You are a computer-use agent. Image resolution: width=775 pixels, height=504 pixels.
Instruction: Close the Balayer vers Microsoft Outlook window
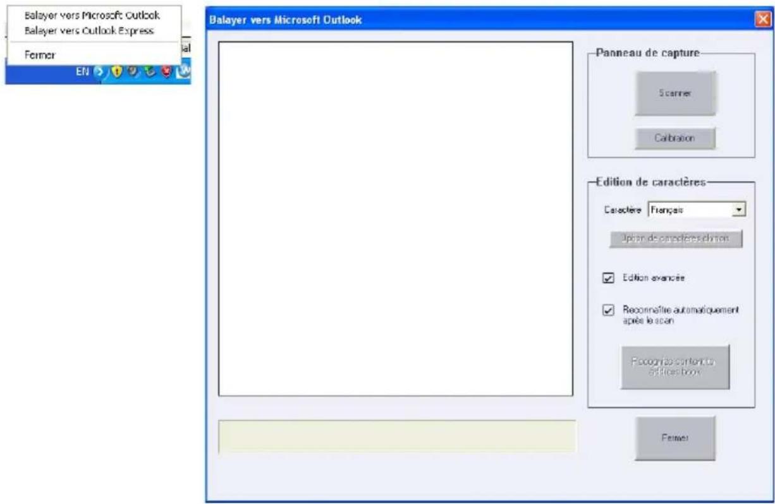click(762, 20)
